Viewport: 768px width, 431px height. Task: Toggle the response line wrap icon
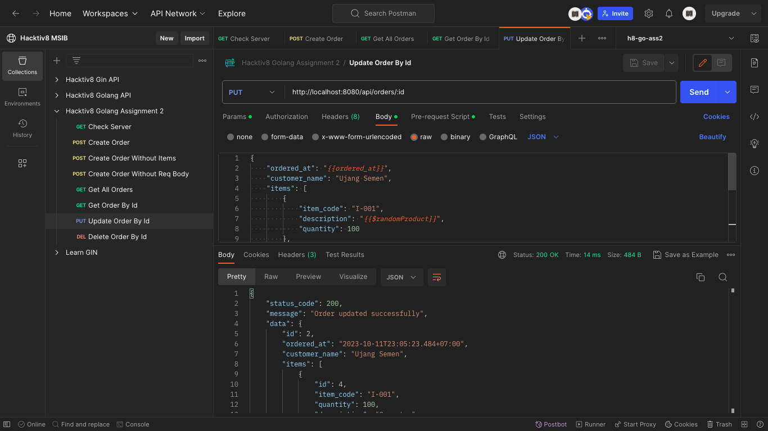point(437,277)
